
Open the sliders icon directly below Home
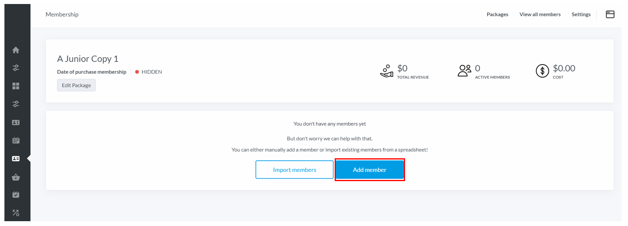16,68
